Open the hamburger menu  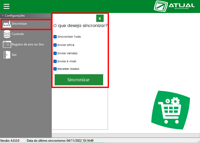click(7, 6)
